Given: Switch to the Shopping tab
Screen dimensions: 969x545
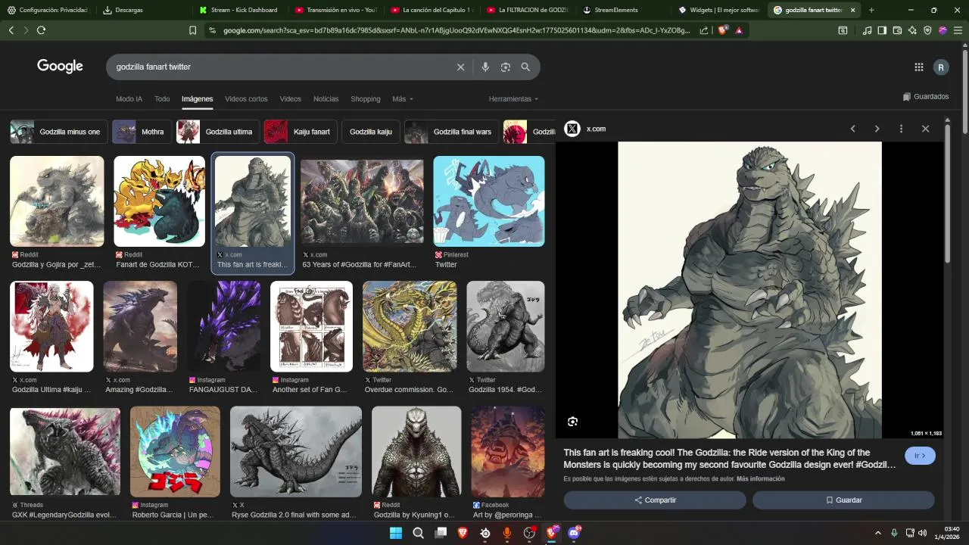Looking at the screenshot, I should pyautogui.click(x=366, y=99).
